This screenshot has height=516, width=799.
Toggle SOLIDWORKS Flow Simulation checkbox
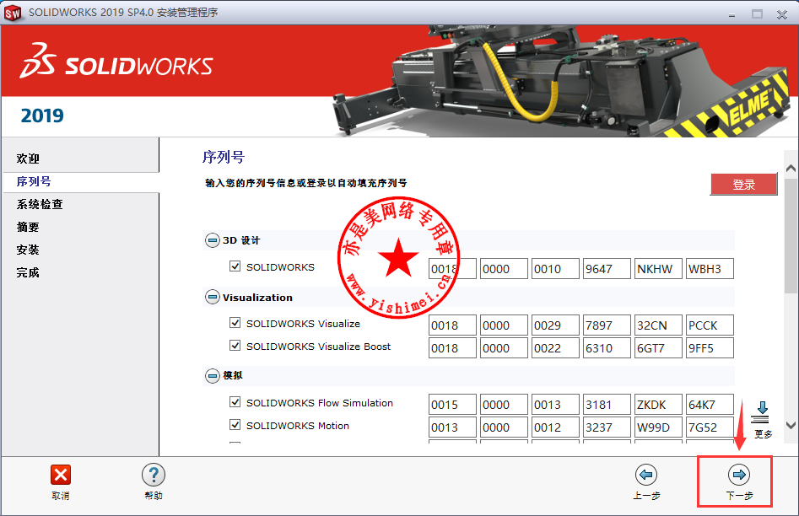click(x=235, y=402)
